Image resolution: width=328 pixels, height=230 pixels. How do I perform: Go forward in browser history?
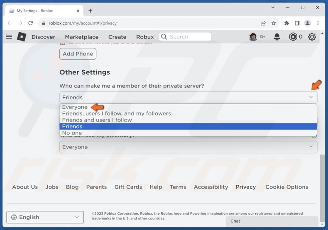pyautogui.click(x=20, y=23)
